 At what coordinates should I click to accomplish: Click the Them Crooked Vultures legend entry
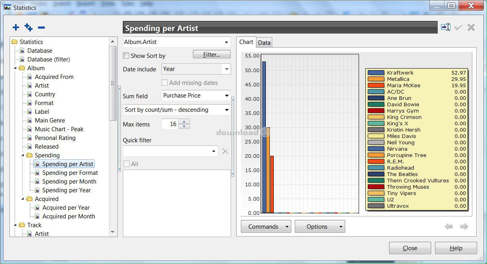pyautogui.click(x=418, y=181)
